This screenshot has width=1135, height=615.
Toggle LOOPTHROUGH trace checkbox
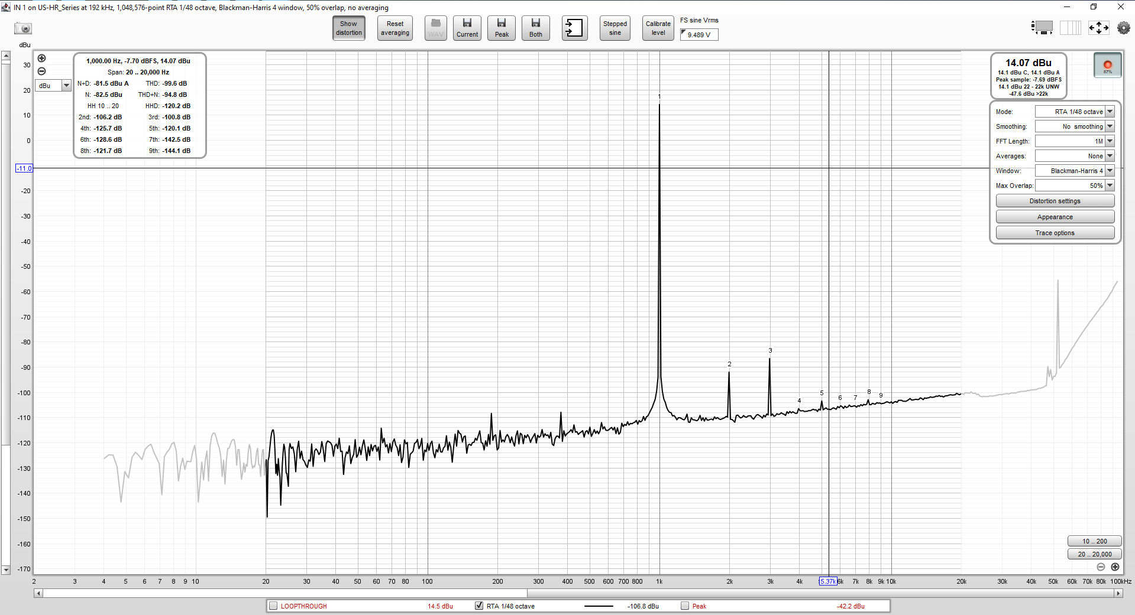pyautogui.click(x=273, y=606)
